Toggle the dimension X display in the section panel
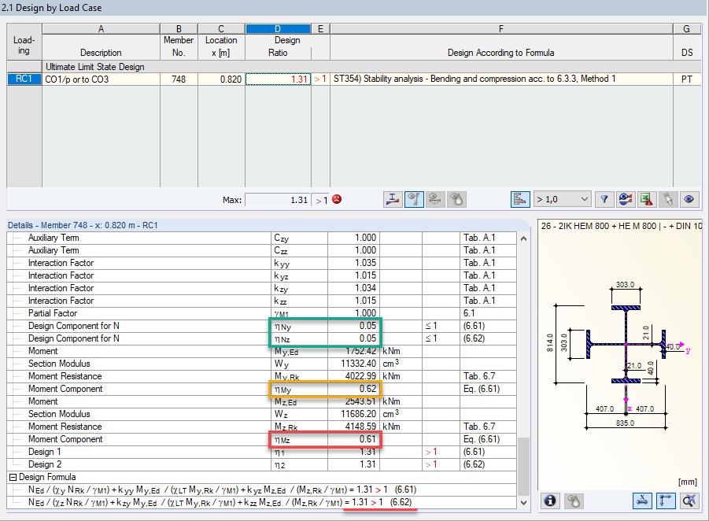 click(x=644, y=501)
